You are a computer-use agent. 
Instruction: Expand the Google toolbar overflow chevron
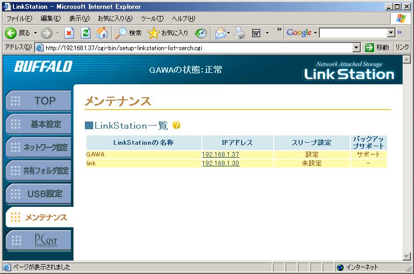pyautogui.click(x=399, y=32)
